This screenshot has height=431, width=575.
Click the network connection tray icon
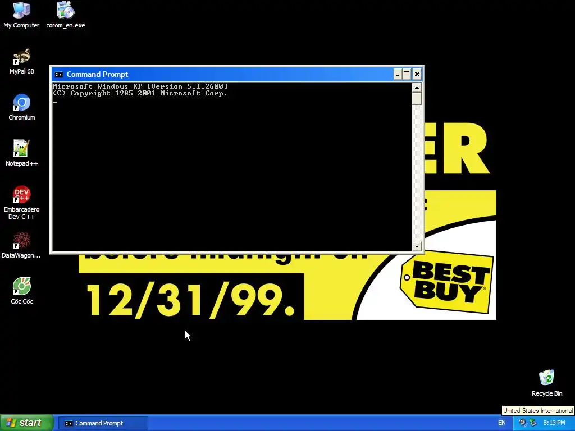(x=533, y=423)
